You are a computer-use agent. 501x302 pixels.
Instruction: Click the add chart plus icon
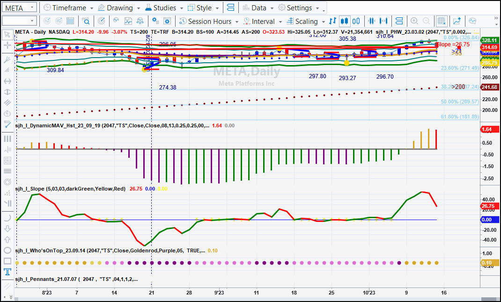pos(457,21)
